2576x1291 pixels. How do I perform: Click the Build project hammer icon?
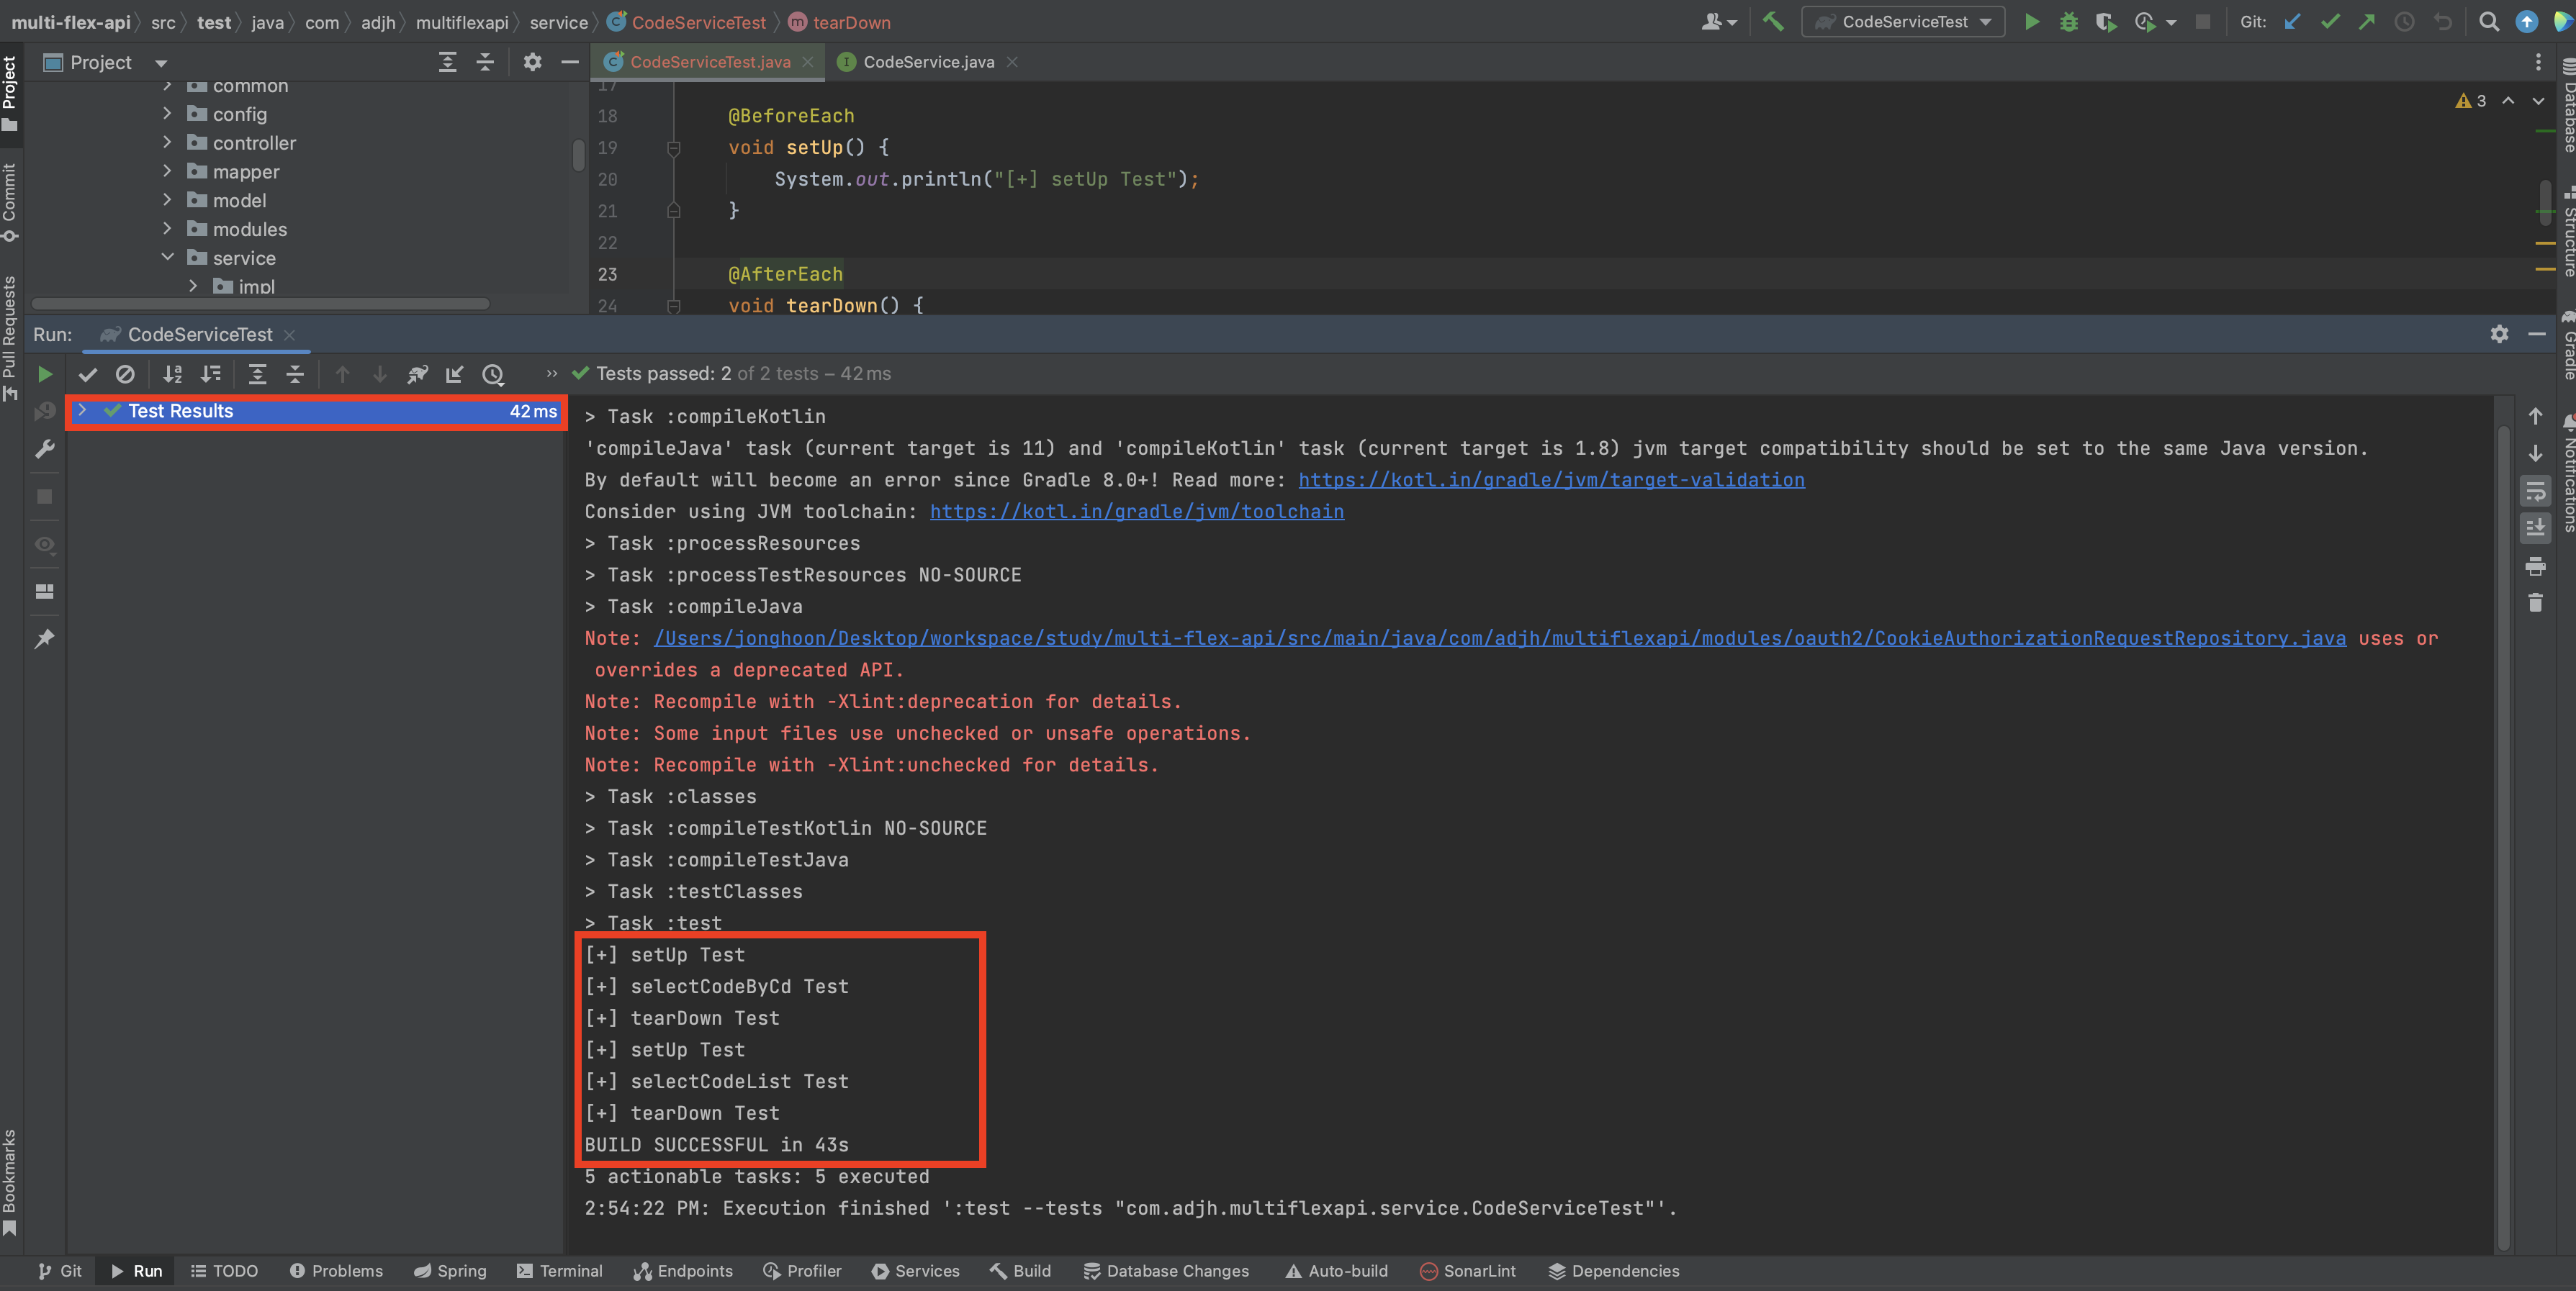tap(1773, 22)
